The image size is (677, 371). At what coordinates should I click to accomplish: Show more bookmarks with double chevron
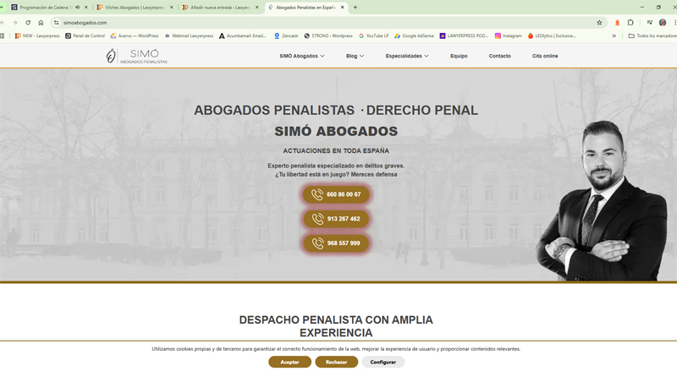[x=614, y=35]
